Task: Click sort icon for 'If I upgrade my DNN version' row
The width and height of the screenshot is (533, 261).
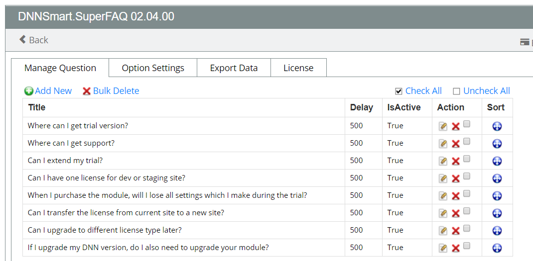Action: point(497,248)
